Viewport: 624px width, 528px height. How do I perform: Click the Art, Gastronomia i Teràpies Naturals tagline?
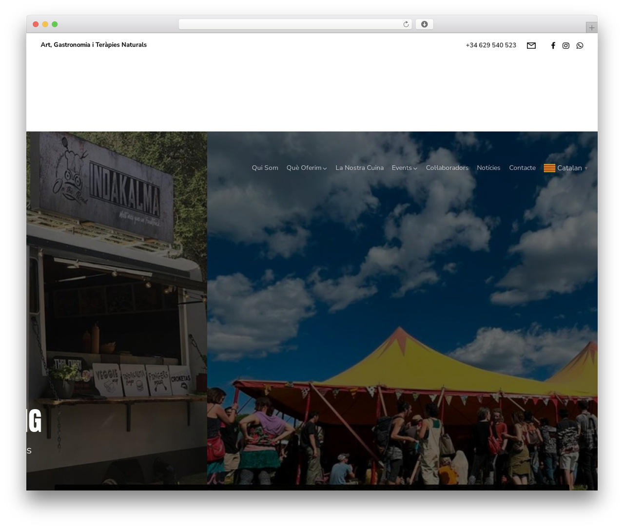click(94, 45)
